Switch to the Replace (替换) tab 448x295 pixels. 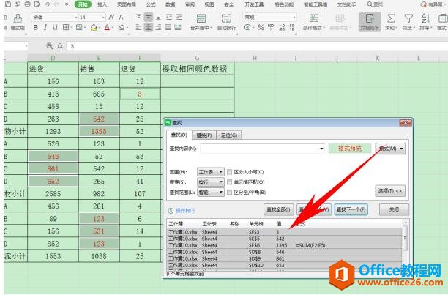coord(204,135)
